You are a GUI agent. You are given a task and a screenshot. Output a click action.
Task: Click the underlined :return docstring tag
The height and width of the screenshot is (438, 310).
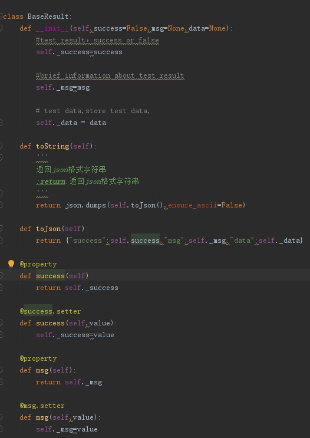click(x=51, y=182)
